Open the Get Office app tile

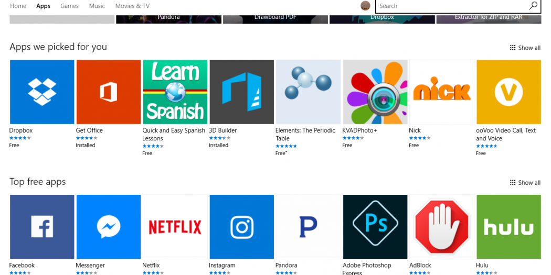(109, 92)
